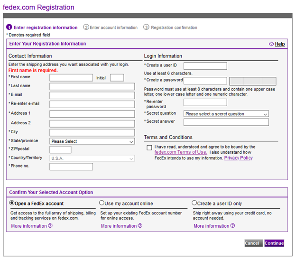Screen dimensions: 296x259
Task: Click info icon under Open a FedEx account
Action: click(50, 226)
